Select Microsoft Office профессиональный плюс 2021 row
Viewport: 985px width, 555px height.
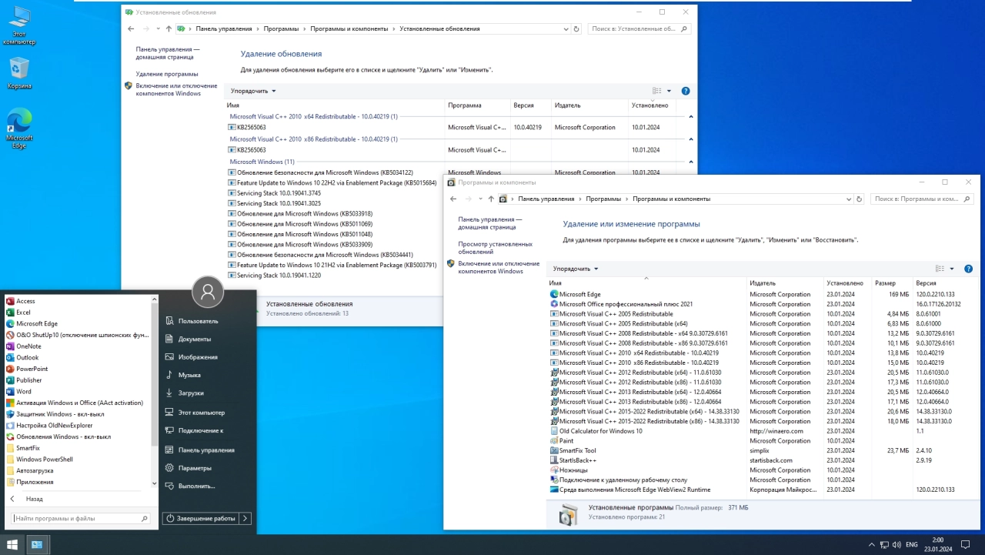[762, 304]
